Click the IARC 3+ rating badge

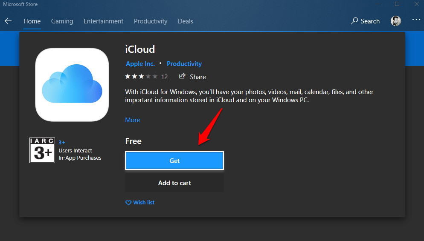click(x=42, y=150)
